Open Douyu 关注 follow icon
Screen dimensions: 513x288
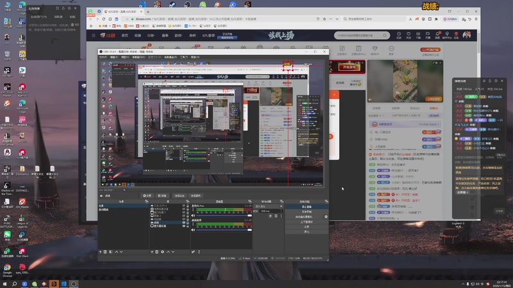pos(408,35)
